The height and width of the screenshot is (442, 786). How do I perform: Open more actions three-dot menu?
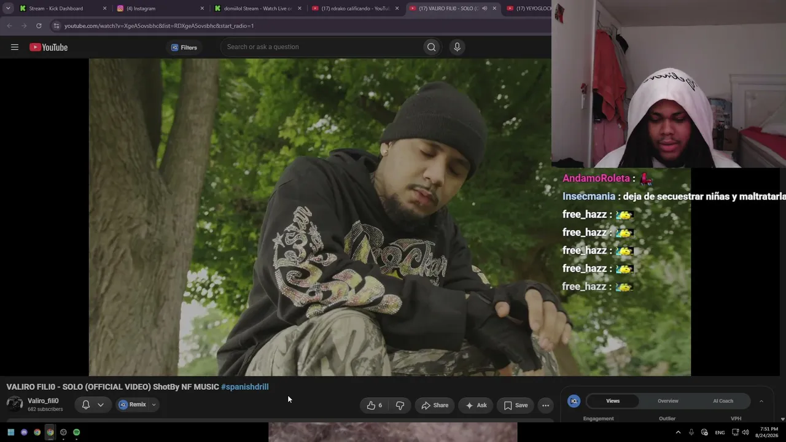click(x=545, y=405)
